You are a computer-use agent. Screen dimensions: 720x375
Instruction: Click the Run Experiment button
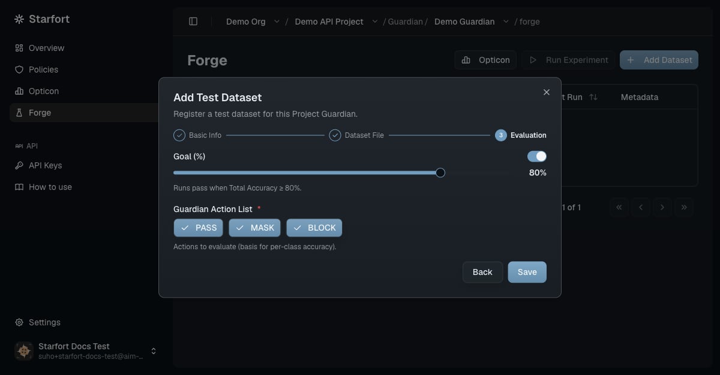coord(568,60)
